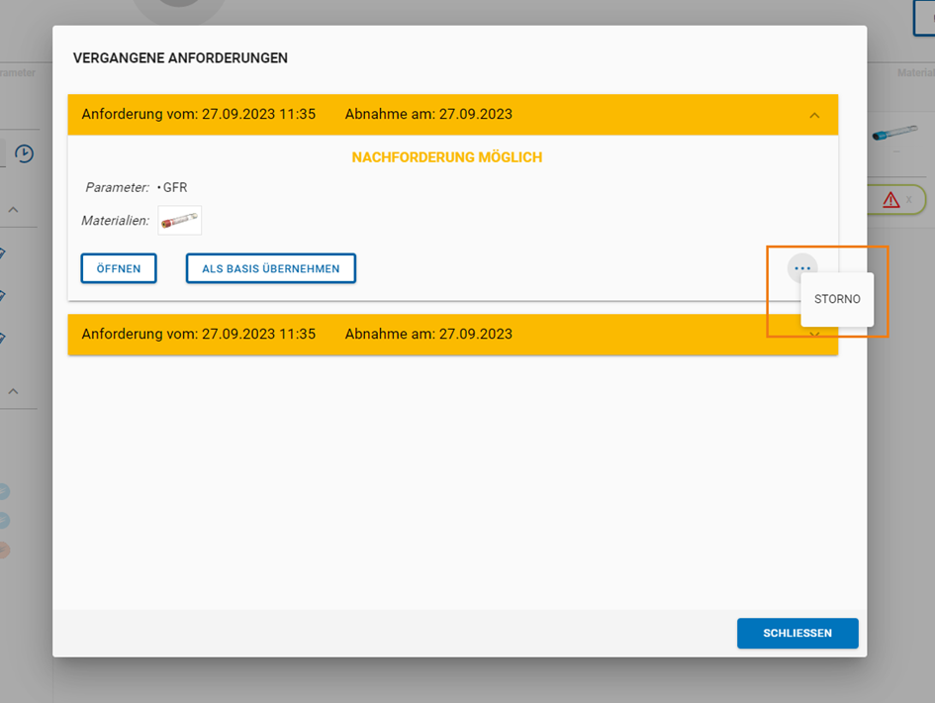Viewport: 935px width, 703px height.
Task: Click the VERGANGENE ANFORDERUNGEN heading
Action: [180, 57]
